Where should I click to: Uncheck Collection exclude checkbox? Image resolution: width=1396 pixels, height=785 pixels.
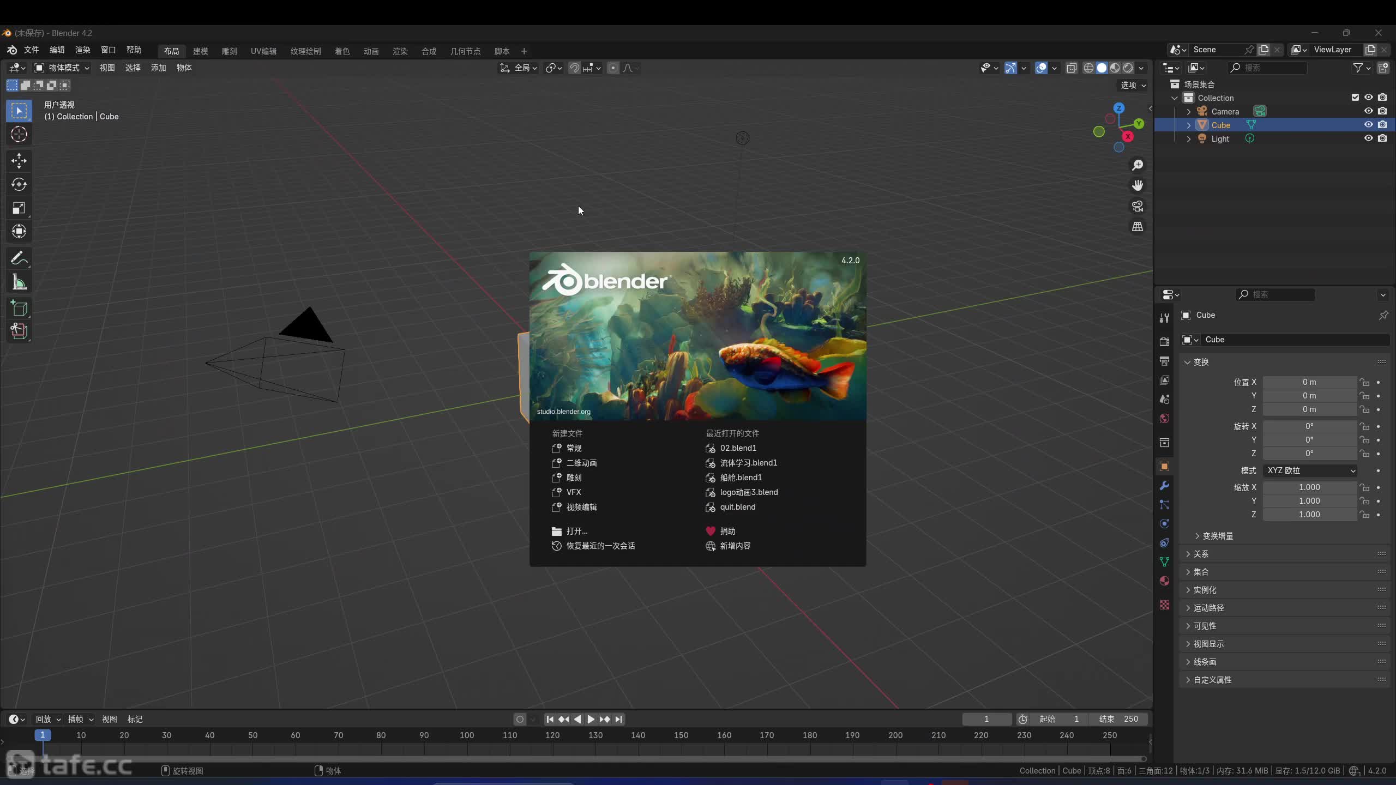coord(1355,98)
